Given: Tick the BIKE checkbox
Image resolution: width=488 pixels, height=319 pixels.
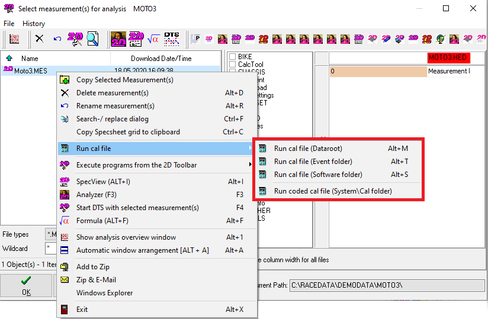Looking at the screenshot, I should tap(232, 57).
